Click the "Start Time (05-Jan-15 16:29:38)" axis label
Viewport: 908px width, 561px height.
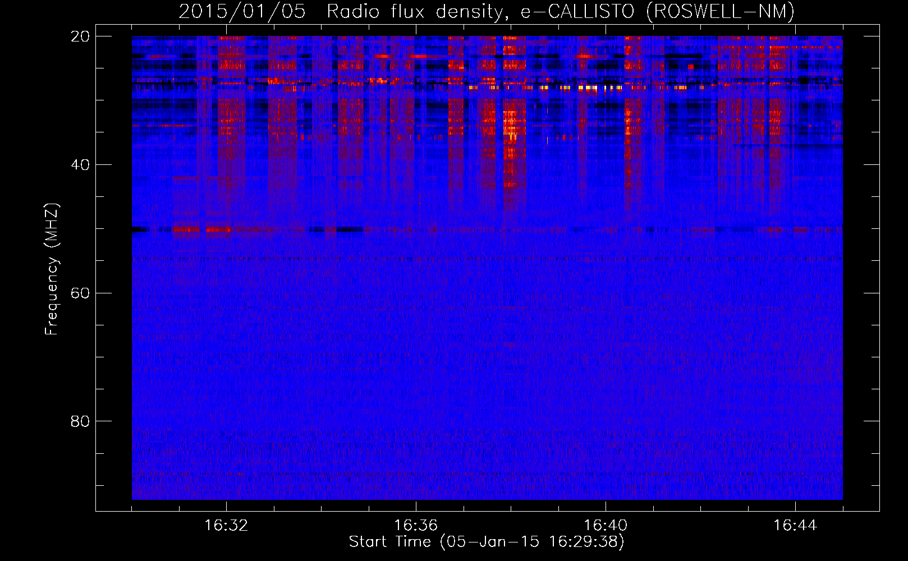point(487,542)
